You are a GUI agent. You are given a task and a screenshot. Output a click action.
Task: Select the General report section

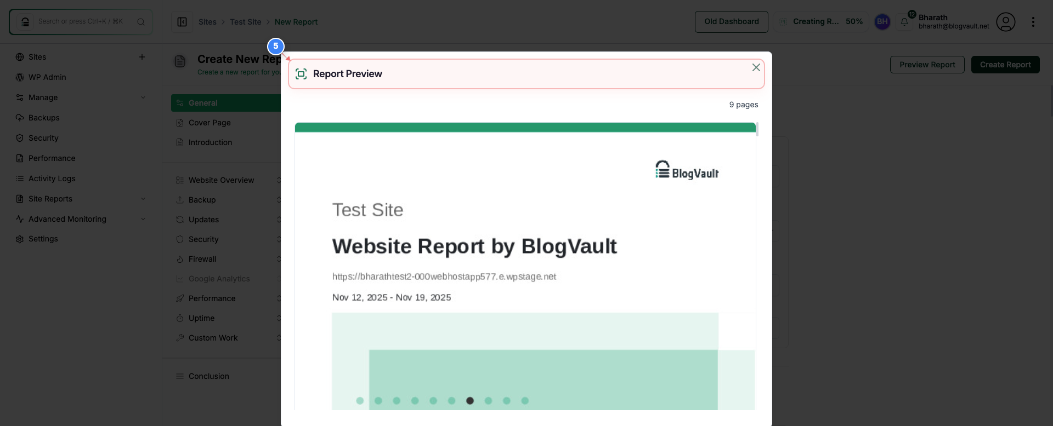226,103
